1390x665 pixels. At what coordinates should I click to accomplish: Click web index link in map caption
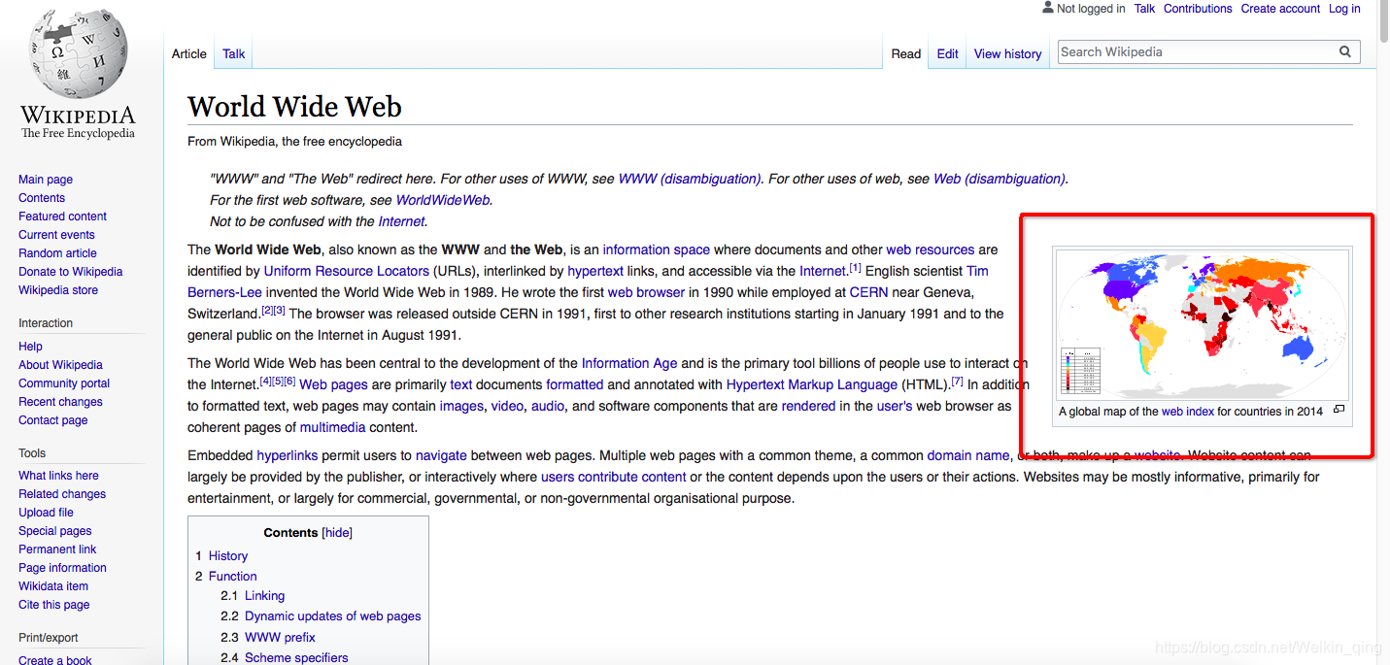point(1188,412)
